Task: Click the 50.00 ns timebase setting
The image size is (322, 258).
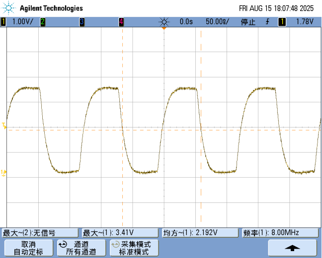Action: [217, 22]
